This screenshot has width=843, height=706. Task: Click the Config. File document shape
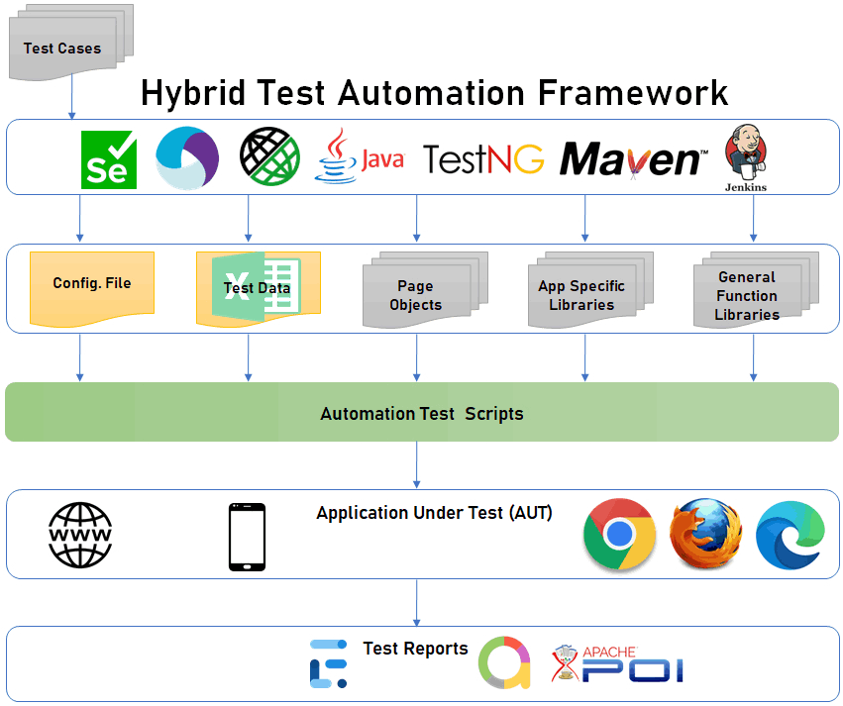tap(92, 289)
